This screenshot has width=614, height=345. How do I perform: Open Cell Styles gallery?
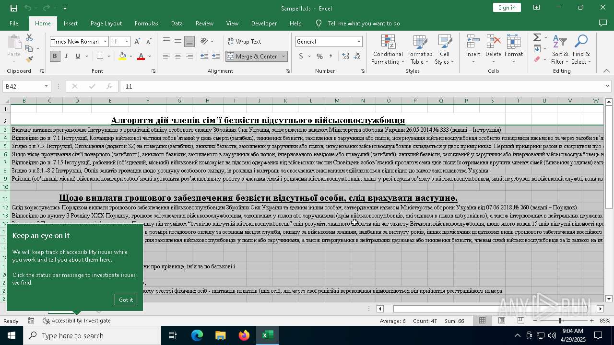coord(445,49)
